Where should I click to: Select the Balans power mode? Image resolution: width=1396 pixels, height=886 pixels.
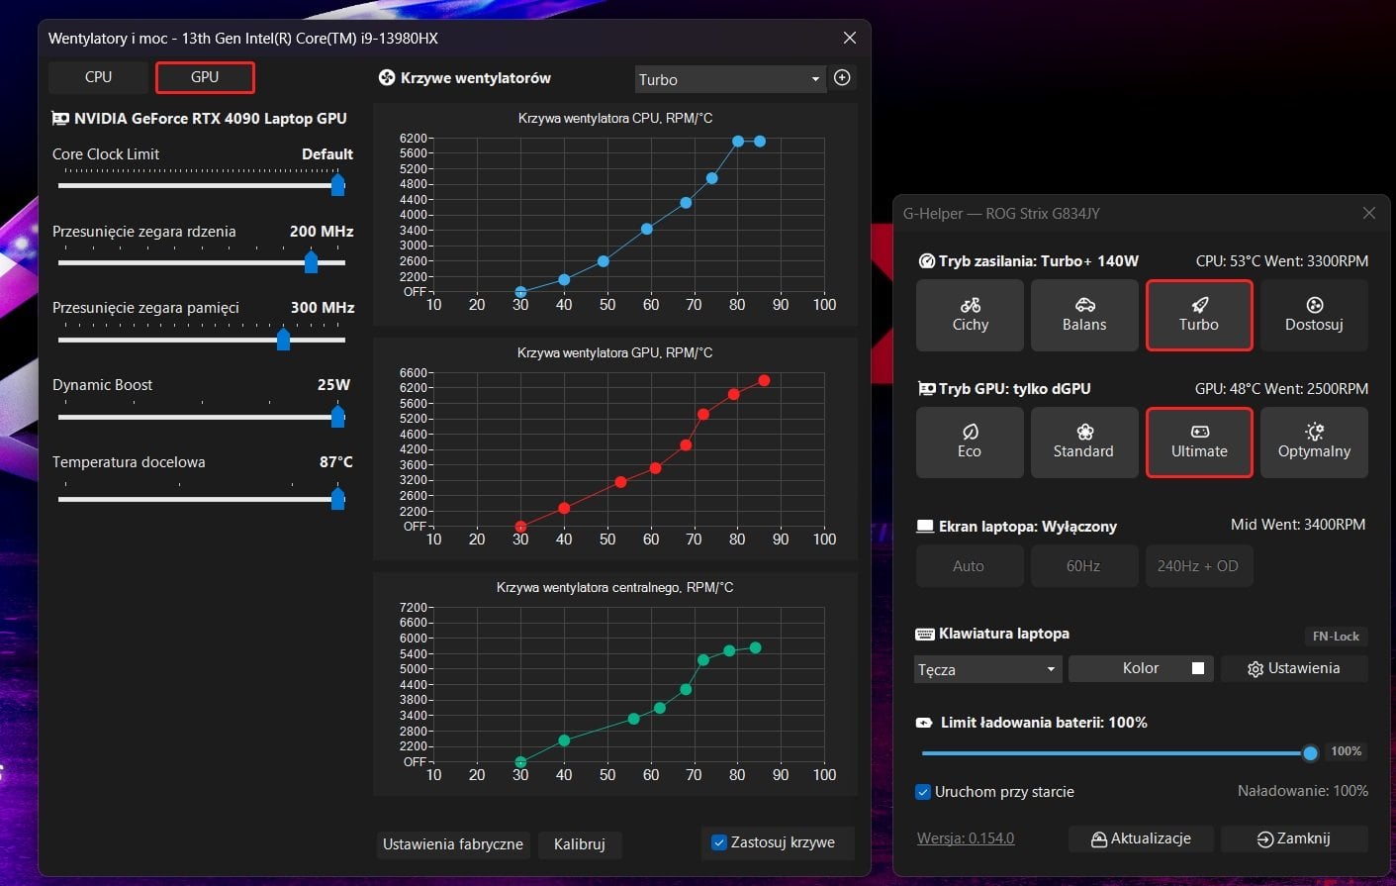(x=1084, y=315)
